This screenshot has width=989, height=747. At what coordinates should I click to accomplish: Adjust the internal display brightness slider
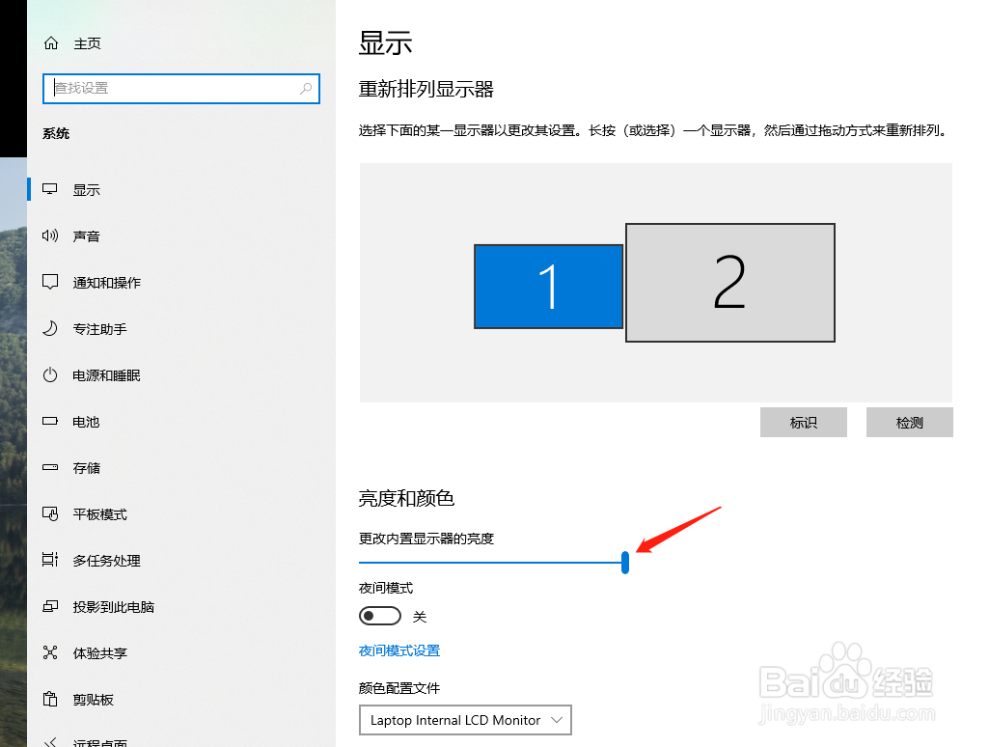click(x=624, y=563)
